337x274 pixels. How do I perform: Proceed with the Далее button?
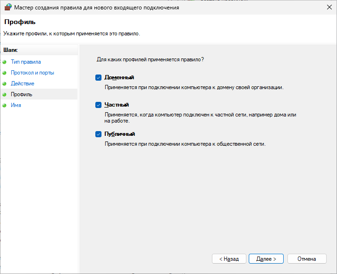(x=266, y=259)
